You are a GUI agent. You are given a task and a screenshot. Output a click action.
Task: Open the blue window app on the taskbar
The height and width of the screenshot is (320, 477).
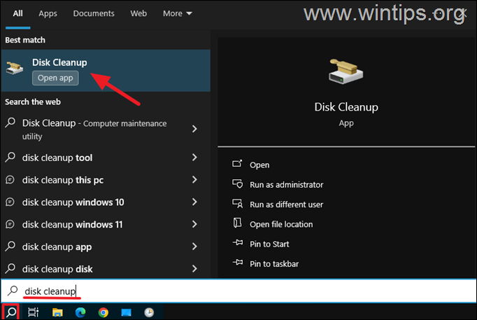[x=127, y=312]
